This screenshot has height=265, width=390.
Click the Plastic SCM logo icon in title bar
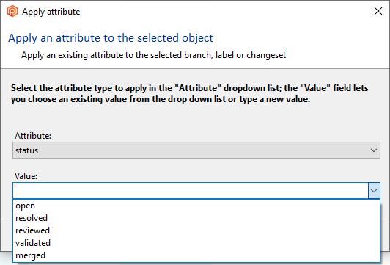pyautogui.click(x=12, y=11)
